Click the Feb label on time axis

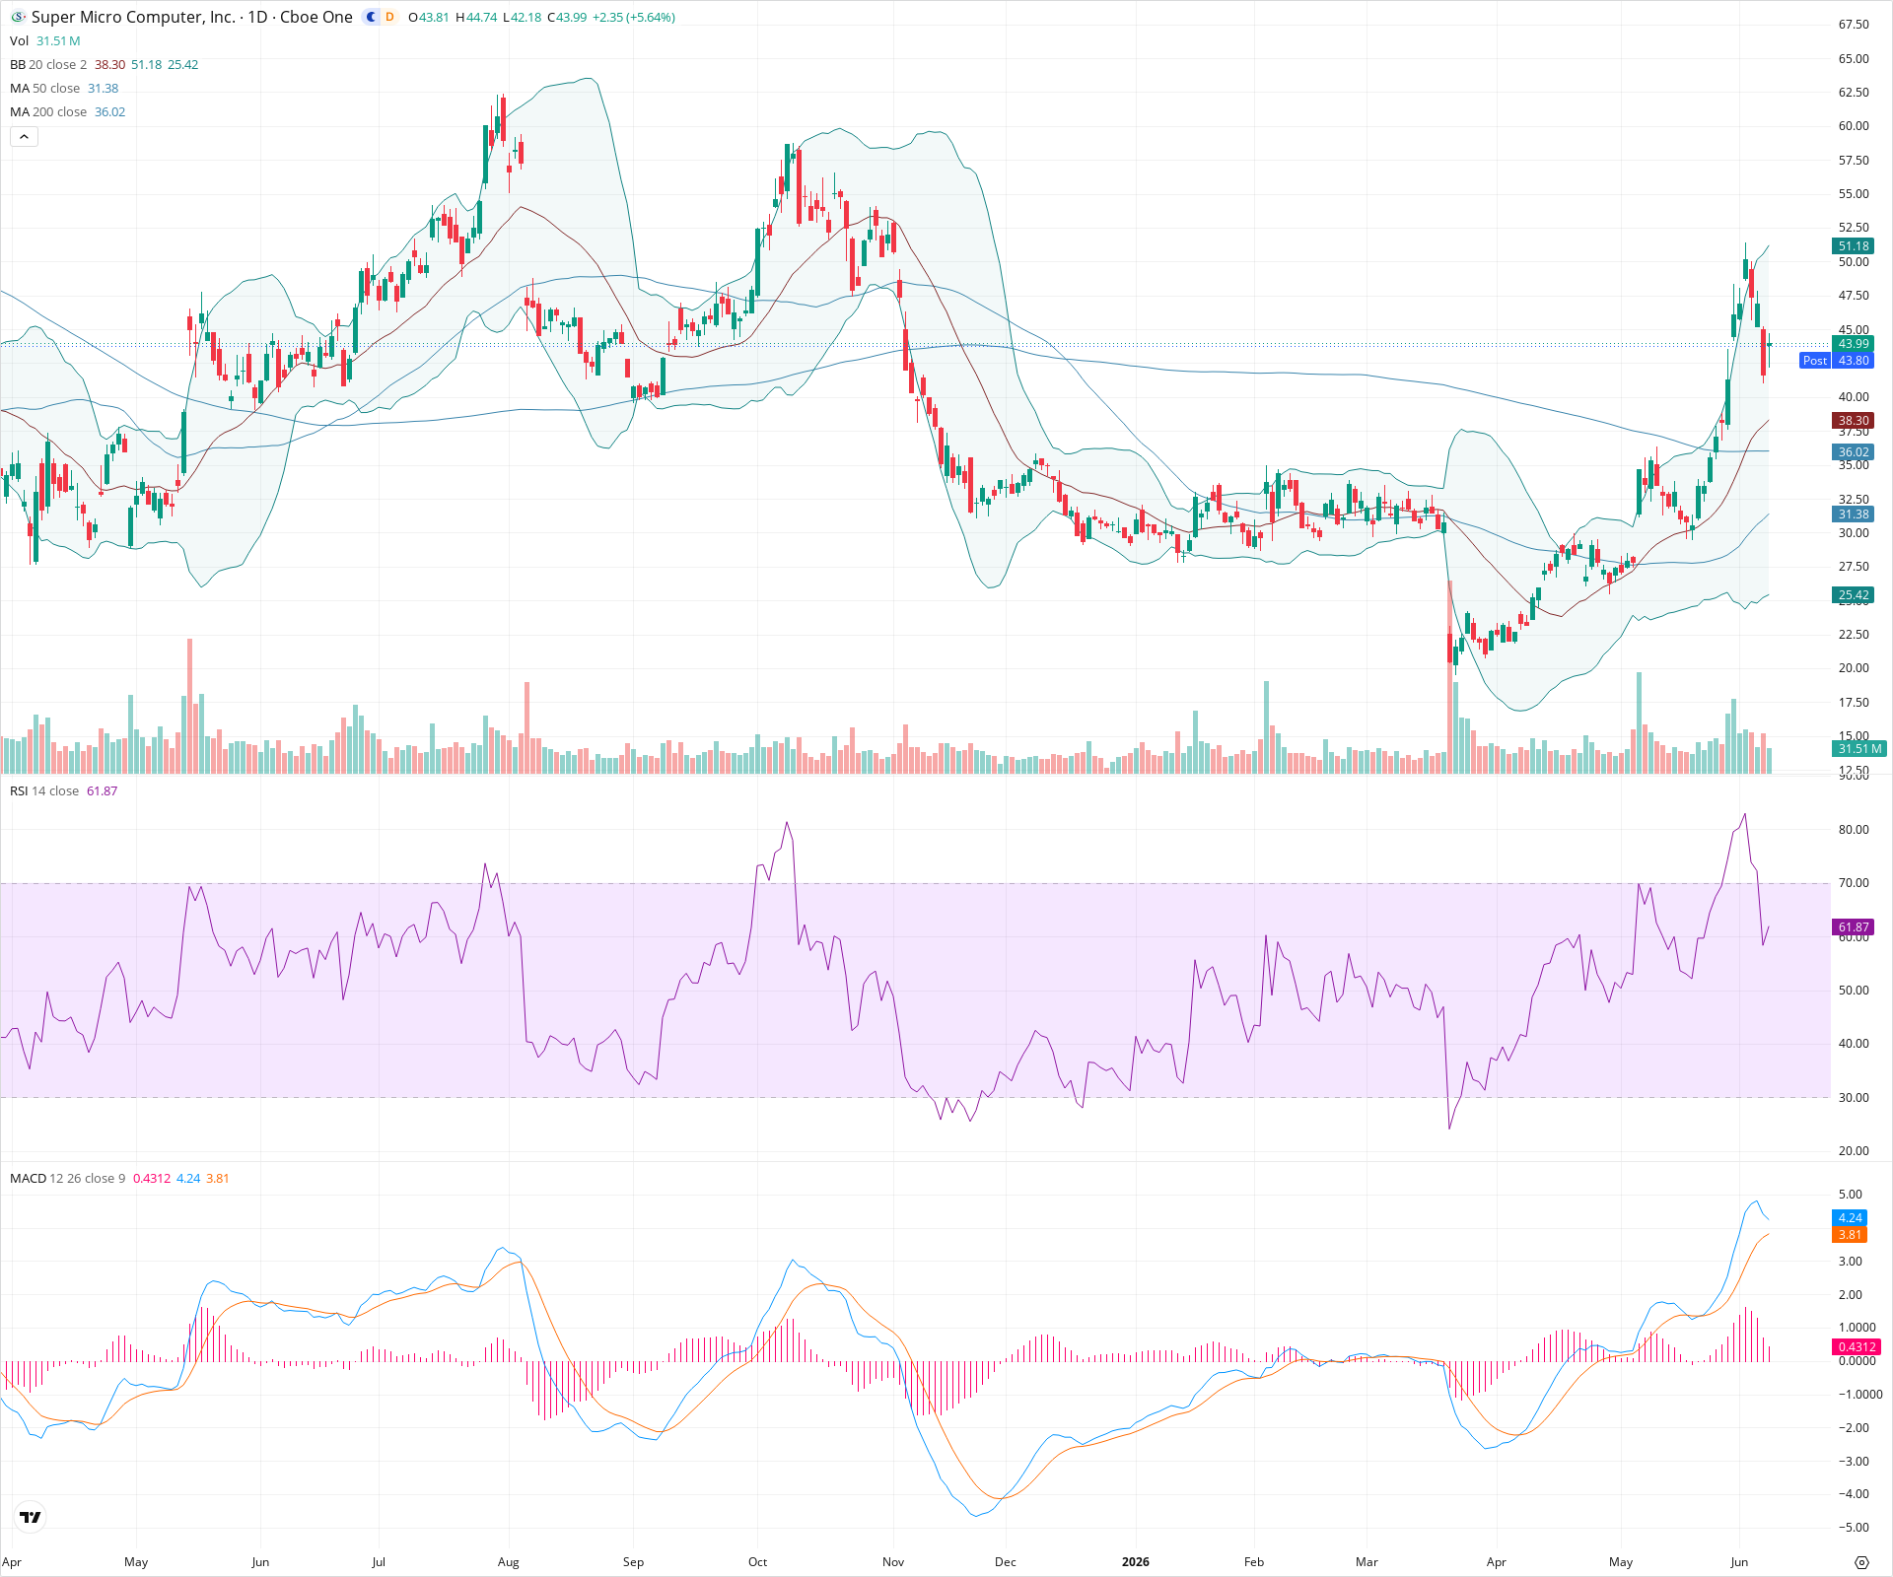click(x=1253, y=1562)
